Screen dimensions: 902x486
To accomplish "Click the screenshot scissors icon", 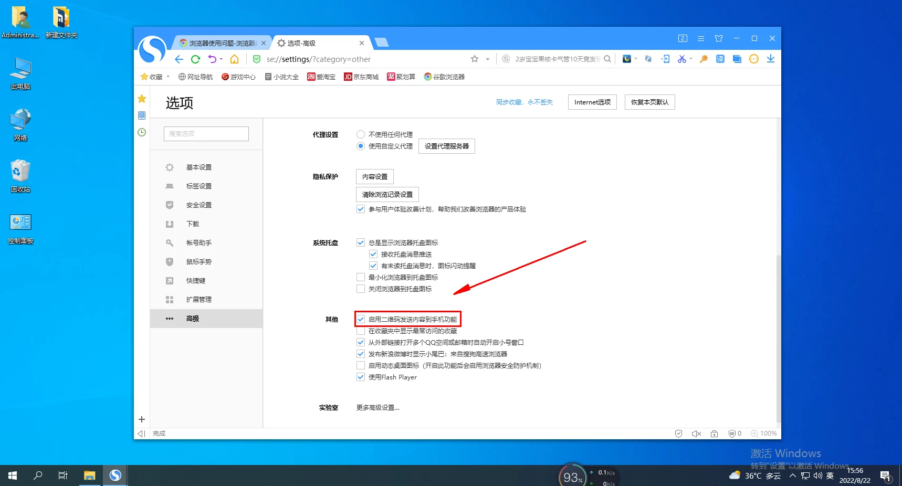I will pyautogui.click(x=681, y=59).
